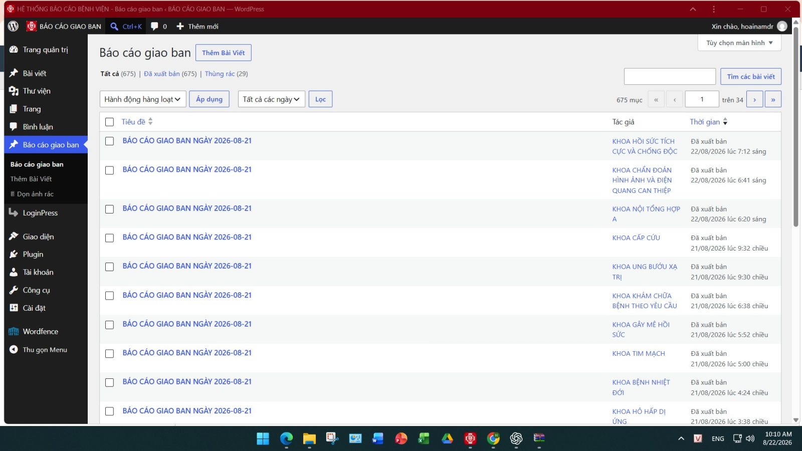
Task: Open the Tất cả các ngày date filter
Action: tap(271, 99)
